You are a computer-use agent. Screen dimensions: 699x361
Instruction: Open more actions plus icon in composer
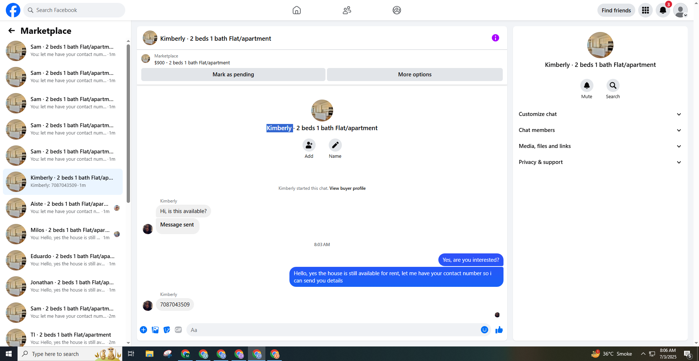tap(143, 330)
